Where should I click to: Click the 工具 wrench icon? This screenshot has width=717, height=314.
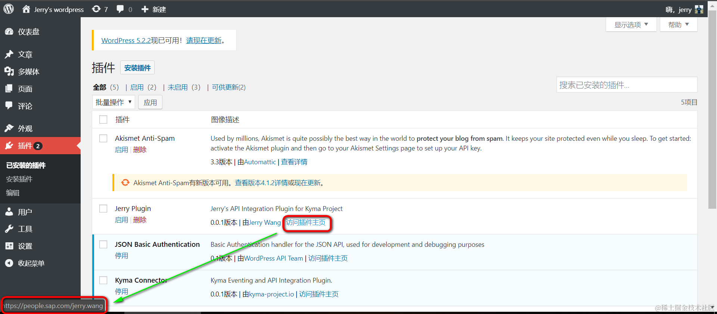9,229
